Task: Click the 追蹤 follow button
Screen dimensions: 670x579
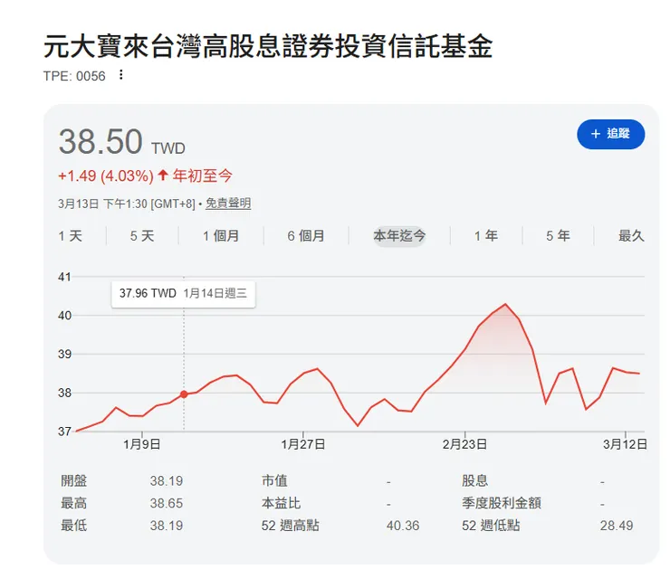Action: click(x=610, y=134)
